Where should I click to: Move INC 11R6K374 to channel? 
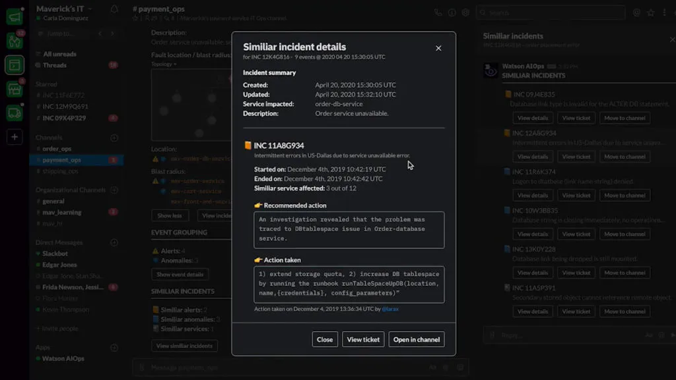[x=625, y=195]
